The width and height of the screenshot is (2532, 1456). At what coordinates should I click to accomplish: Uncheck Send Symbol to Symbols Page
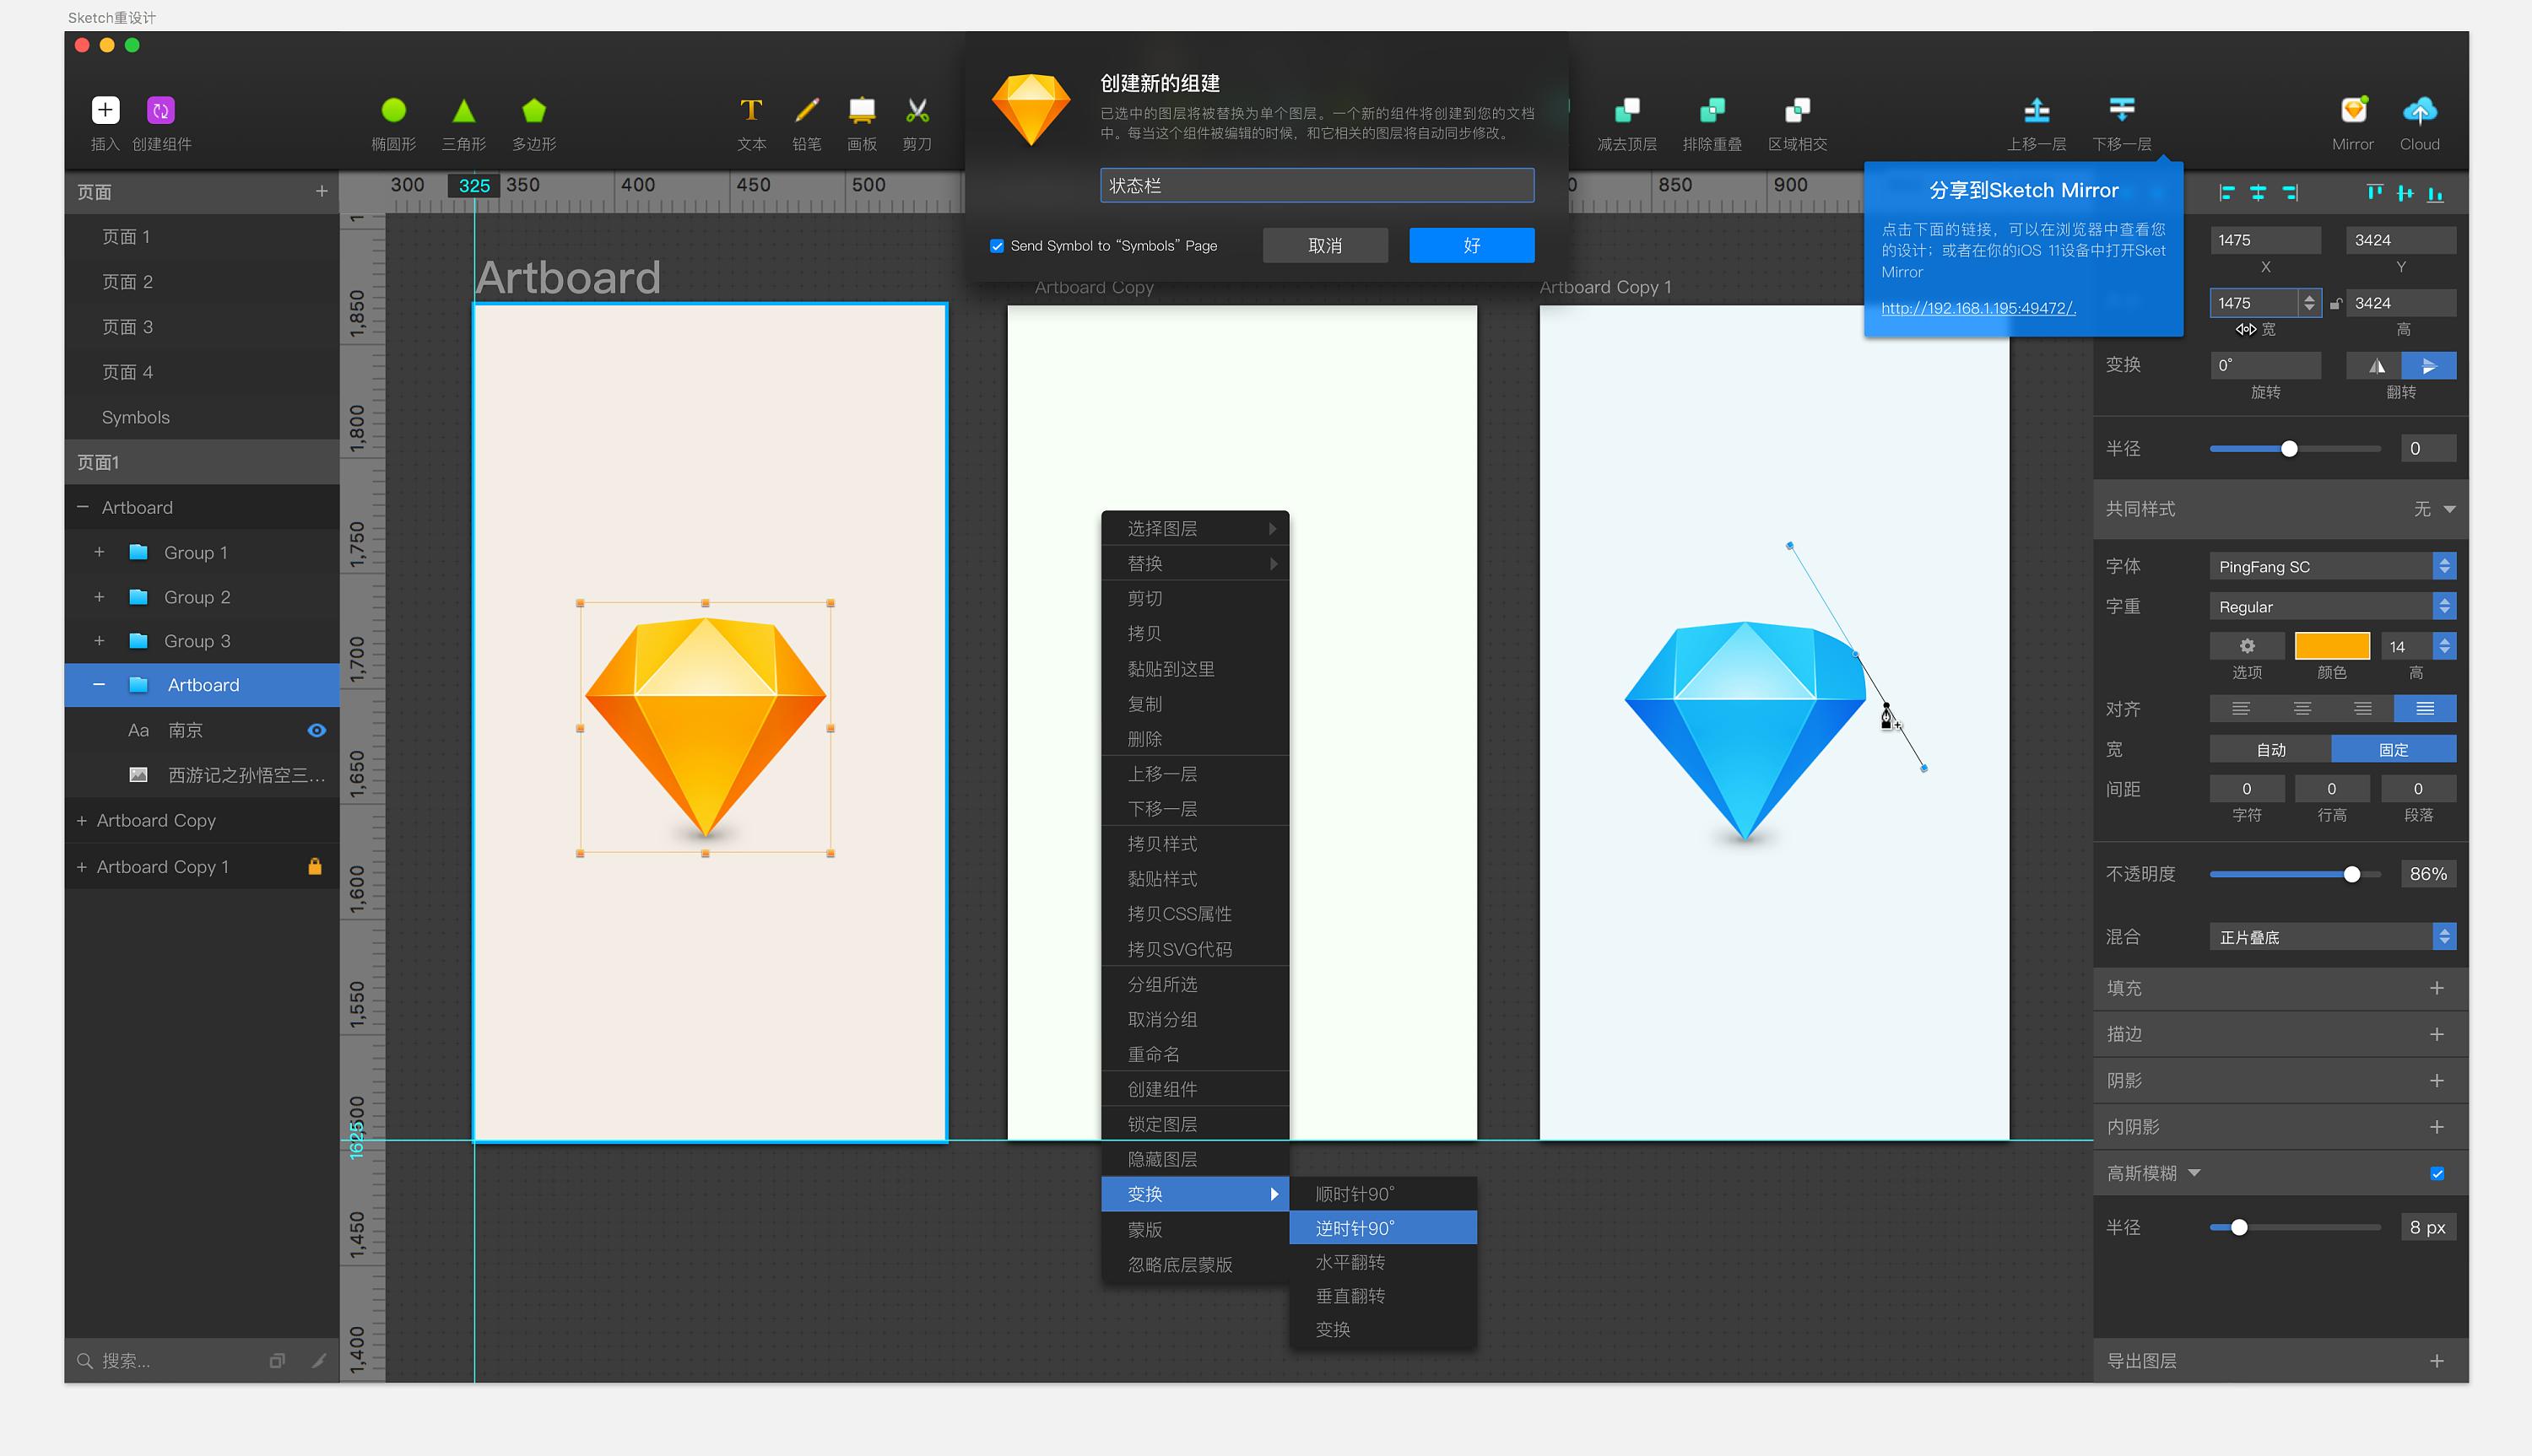997,245
